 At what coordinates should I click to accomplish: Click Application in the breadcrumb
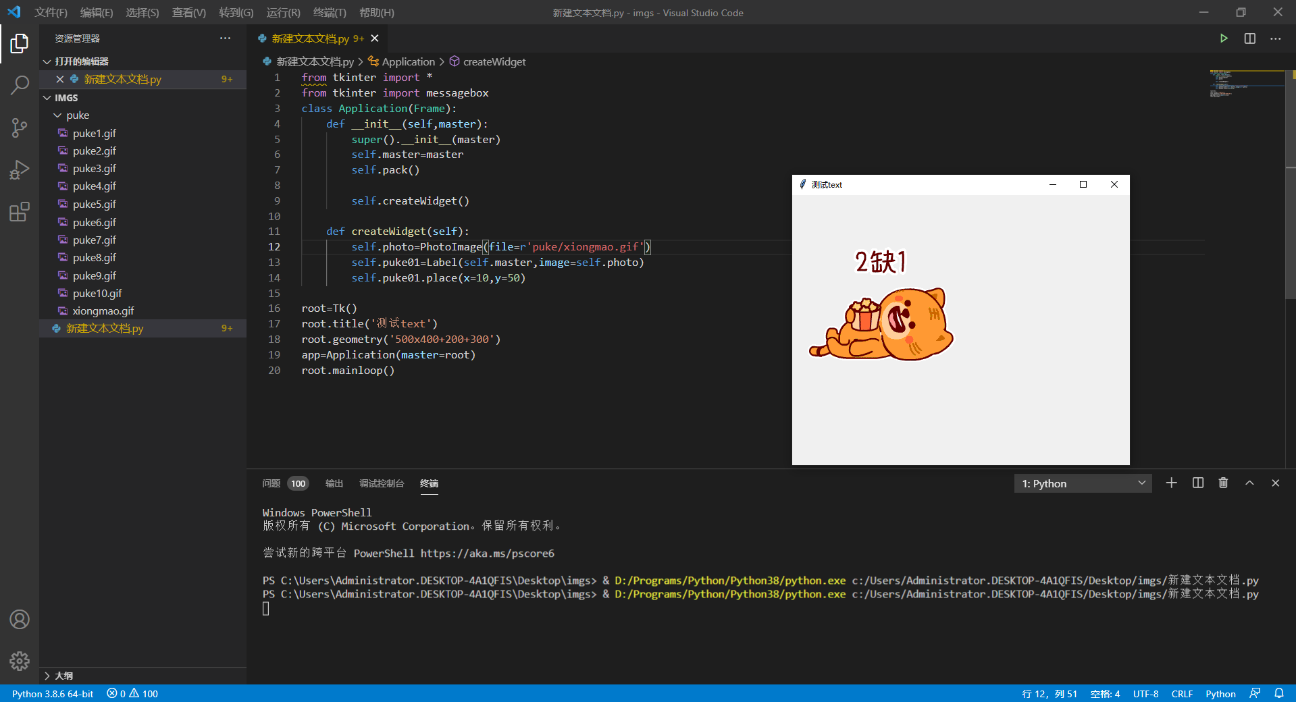coord(408,61)
